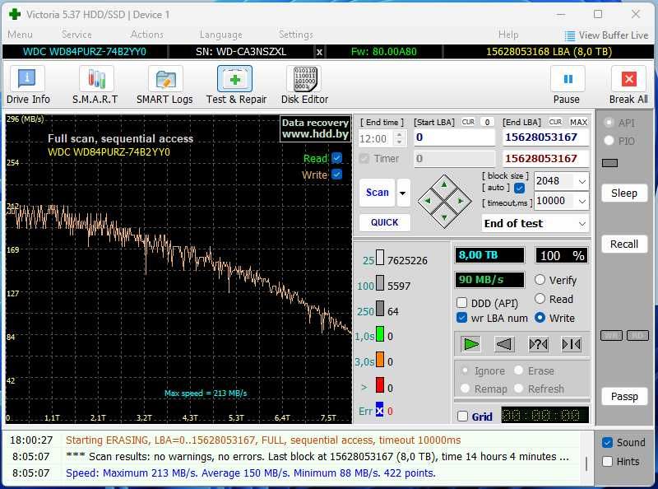Click the red Break All icon
Screen dimensions: 658x489
point(628,79)
